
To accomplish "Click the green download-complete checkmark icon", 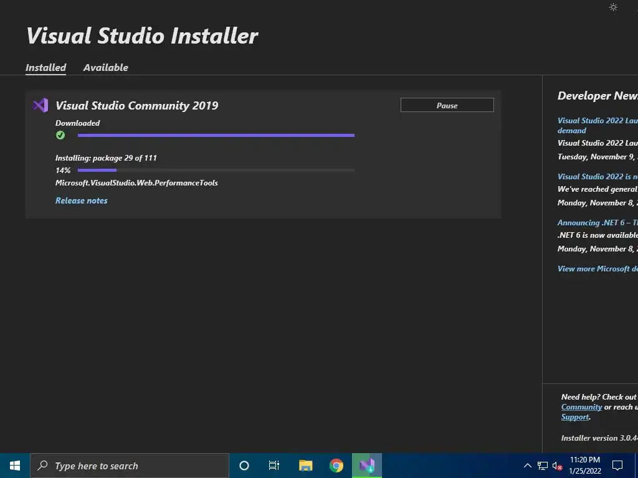I will click(60, 135).
